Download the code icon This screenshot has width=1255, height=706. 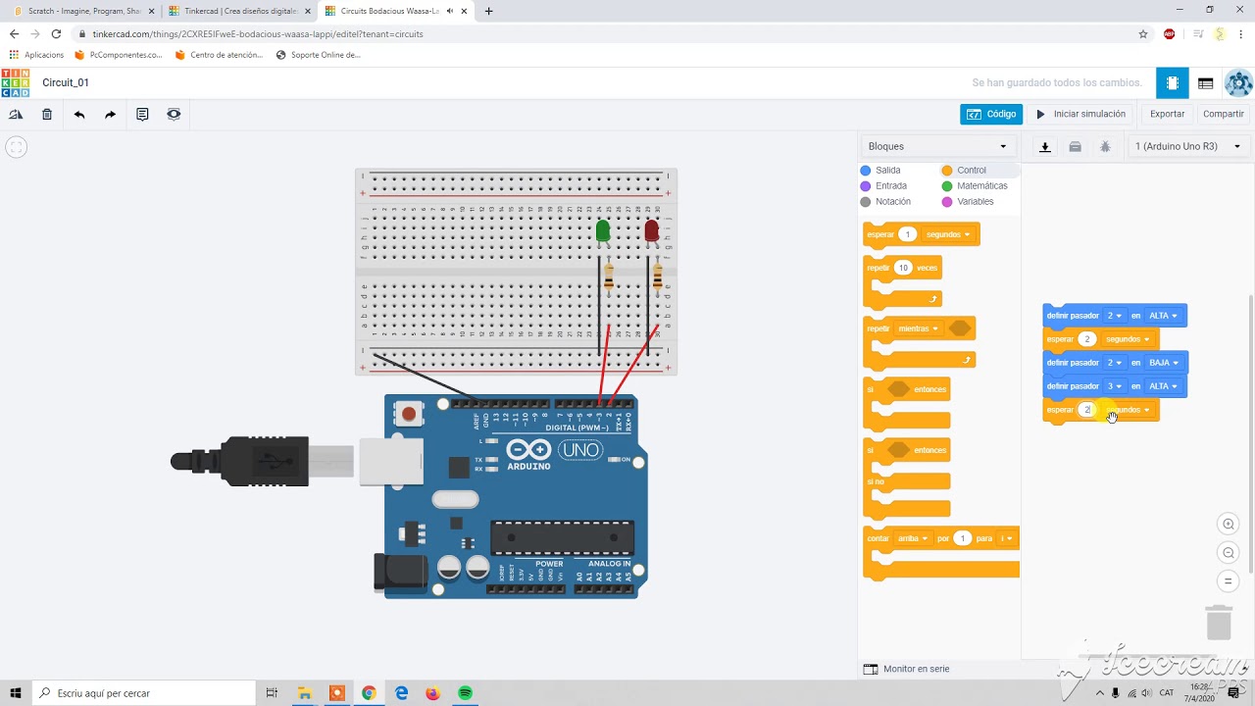(x=1045, y=147)
